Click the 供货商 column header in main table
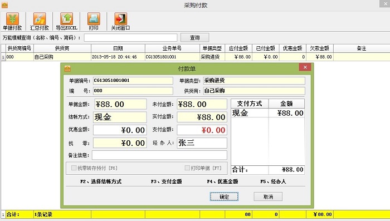390x221 pixels. [62, 48]
